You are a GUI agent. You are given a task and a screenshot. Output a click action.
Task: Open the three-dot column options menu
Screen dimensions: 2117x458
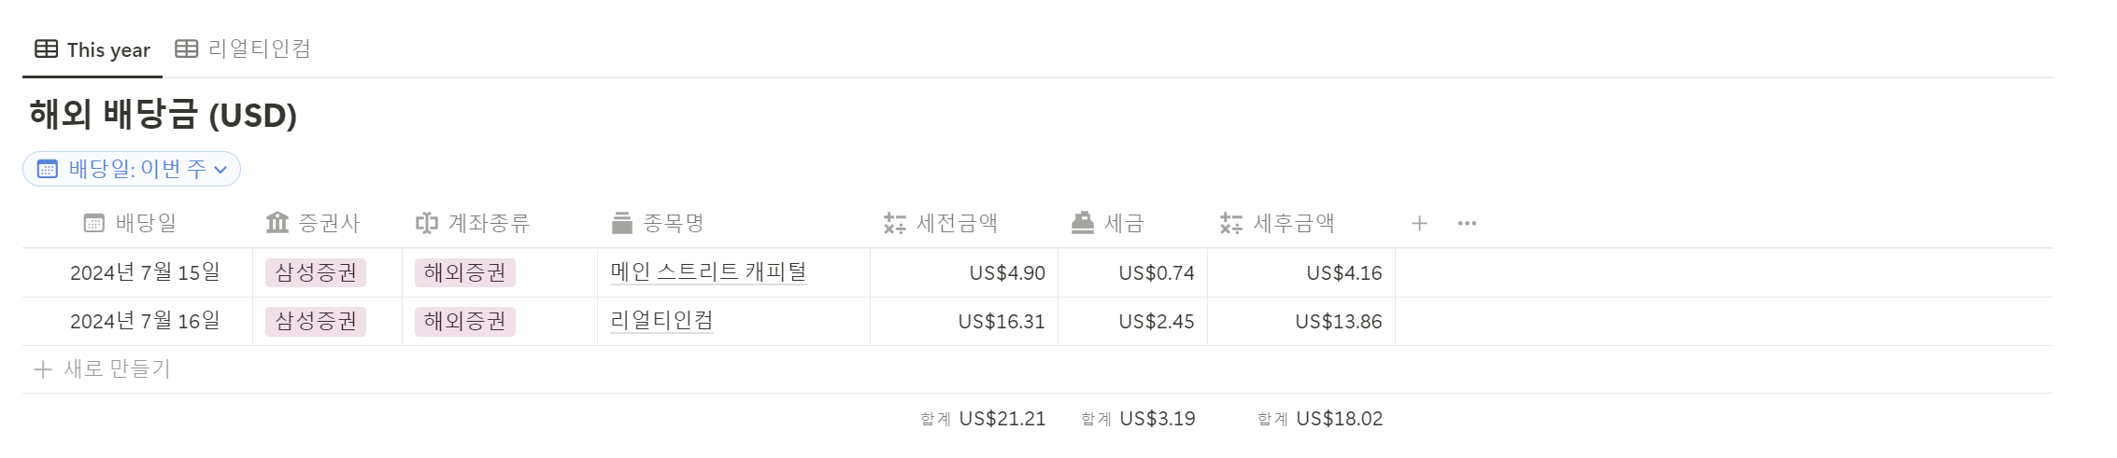1467,223
